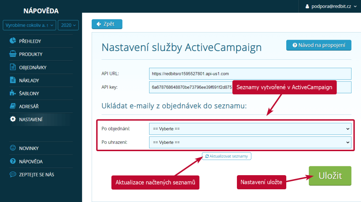Click the file icon beside Náklady

click(13, 80)
